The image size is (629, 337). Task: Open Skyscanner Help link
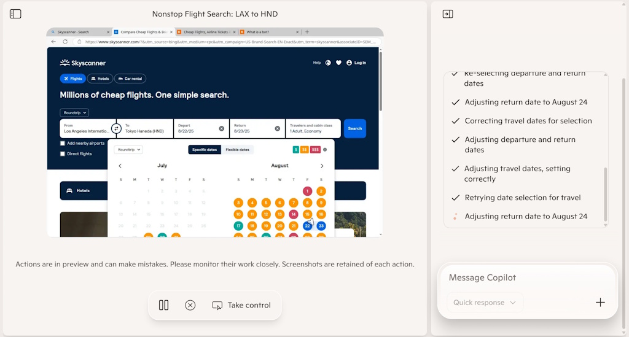click(317, 63)
